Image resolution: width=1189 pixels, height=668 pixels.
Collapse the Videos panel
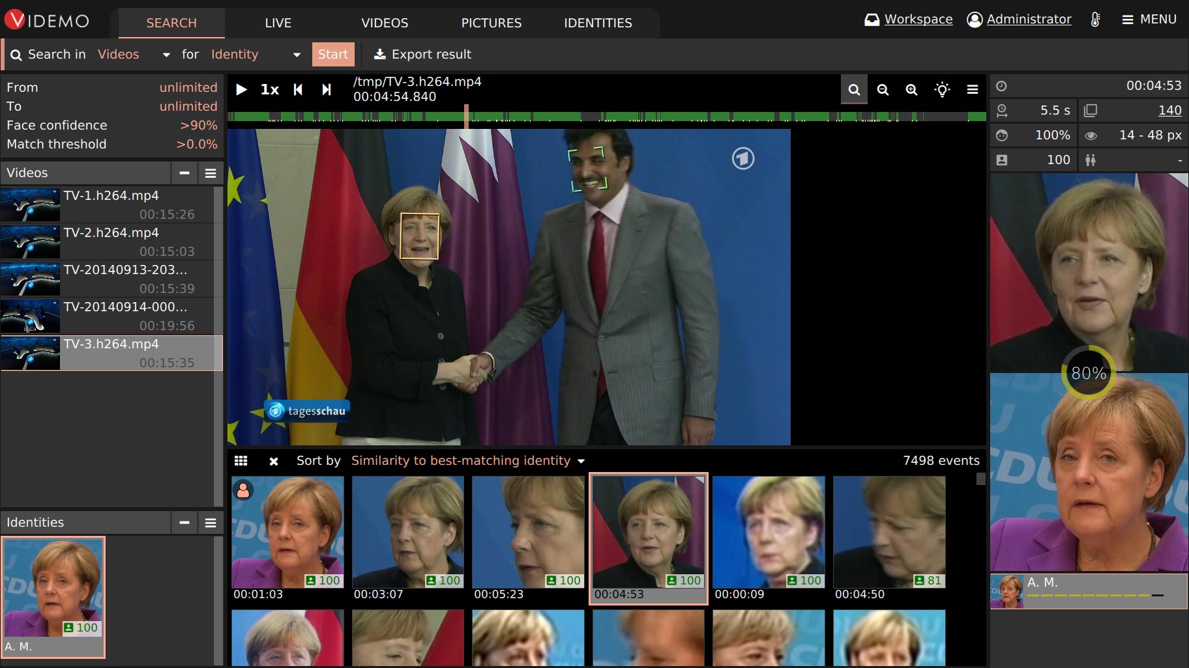point(184,173)
